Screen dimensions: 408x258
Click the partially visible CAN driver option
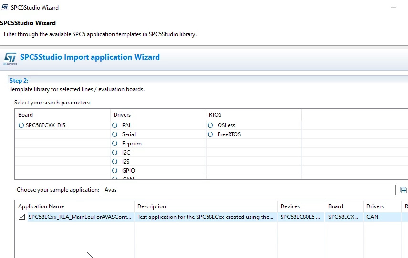115,178
